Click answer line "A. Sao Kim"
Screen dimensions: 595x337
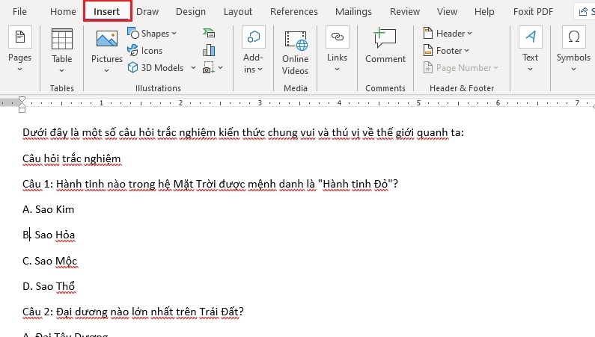(x=48, y=209)
